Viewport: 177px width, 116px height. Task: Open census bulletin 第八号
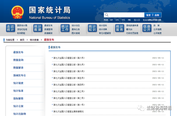point(69,58)
